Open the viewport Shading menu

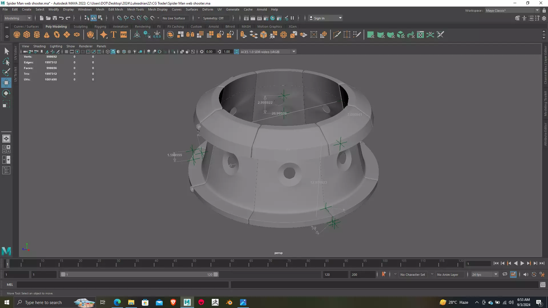39,46
